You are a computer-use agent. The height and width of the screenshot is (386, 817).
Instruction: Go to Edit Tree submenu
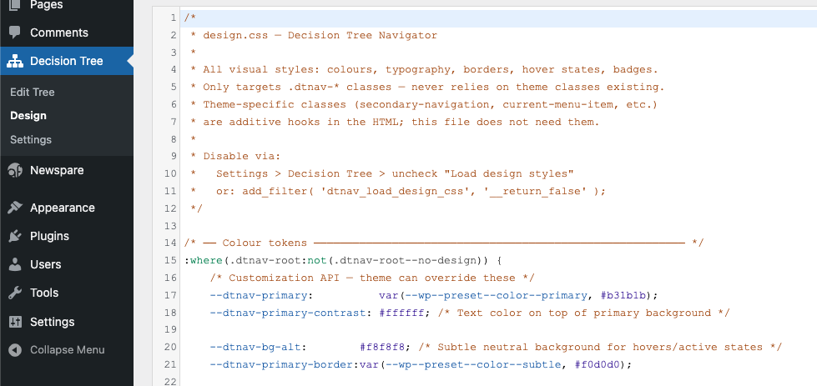(33, 92)
